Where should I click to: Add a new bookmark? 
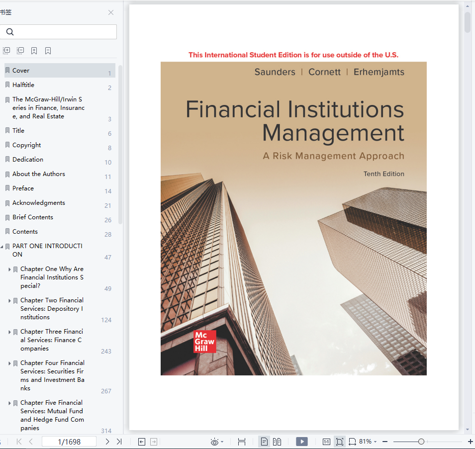[34, 51]
